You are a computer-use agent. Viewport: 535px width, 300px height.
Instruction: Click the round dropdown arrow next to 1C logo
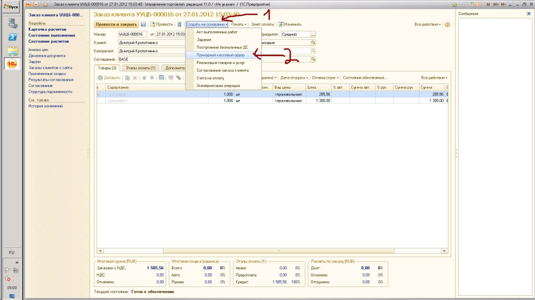pyautogui.click(x=36, y=4)
